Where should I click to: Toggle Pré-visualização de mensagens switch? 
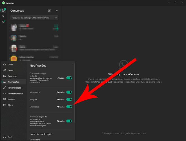69,121
